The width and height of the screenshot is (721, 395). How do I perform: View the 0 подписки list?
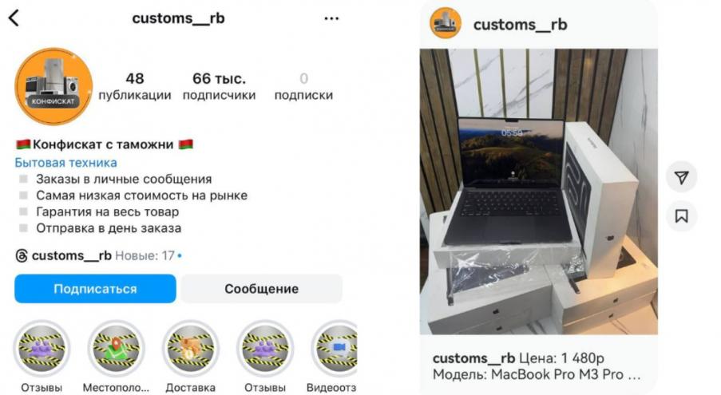click(303, 86)
